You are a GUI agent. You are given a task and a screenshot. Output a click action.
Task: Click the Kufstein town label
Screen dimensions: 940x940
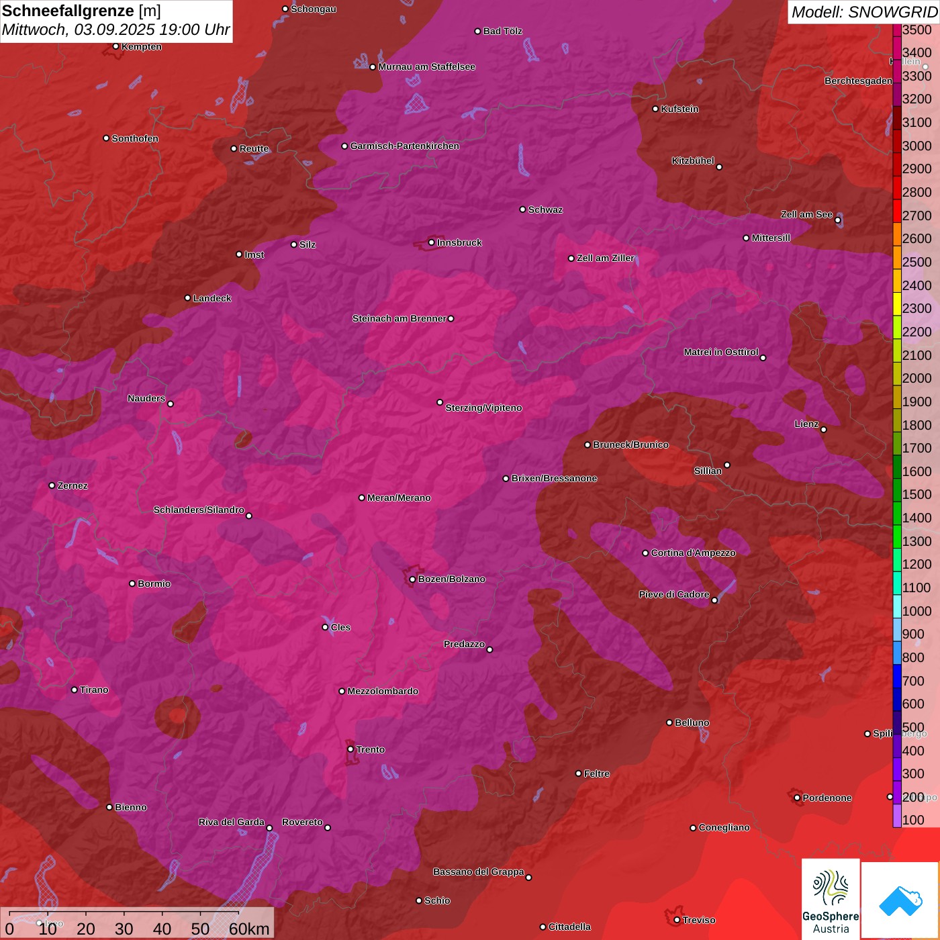[679, 109]
